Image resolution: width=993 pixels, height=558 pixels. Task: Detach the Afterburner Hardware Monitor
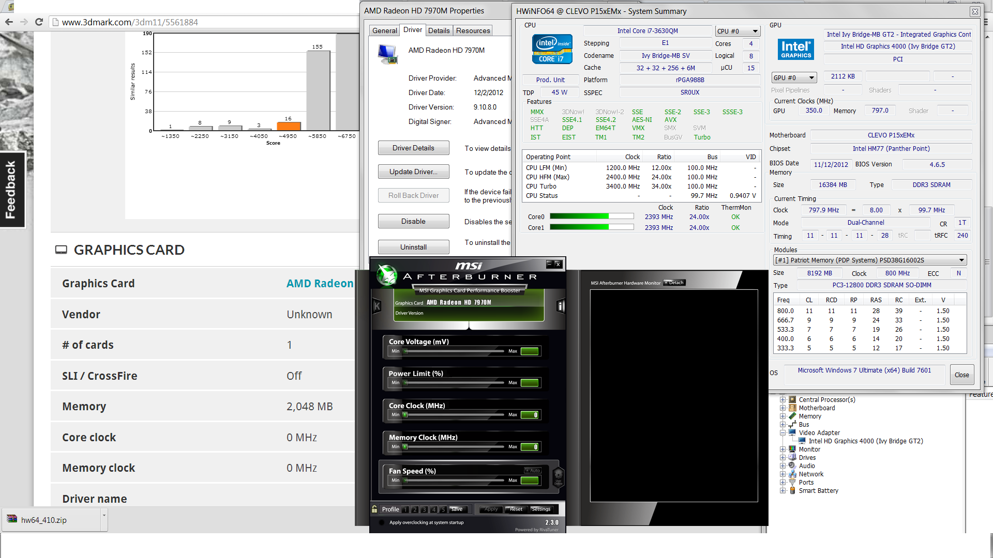tap(674, 283)
